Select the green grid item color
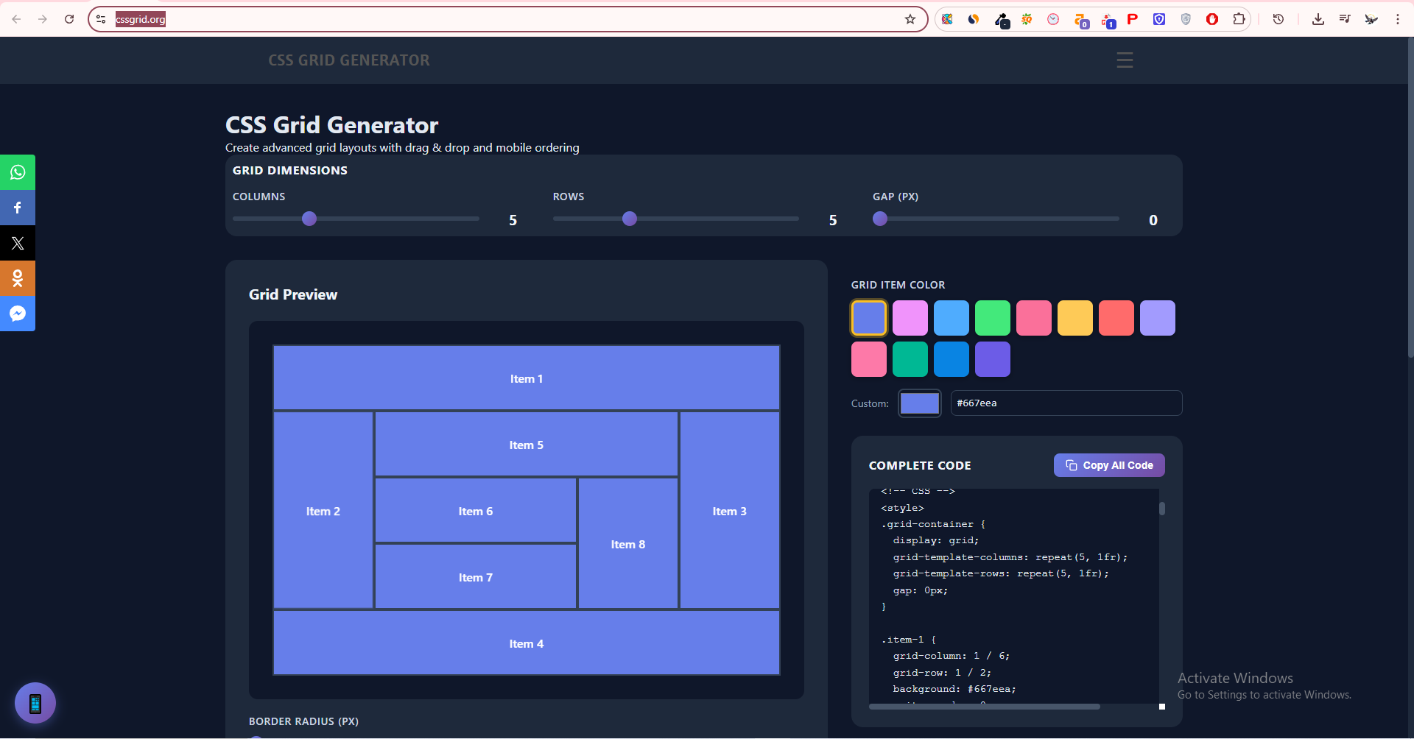Viewport: 1414px width, 739px height. (992, 318)
